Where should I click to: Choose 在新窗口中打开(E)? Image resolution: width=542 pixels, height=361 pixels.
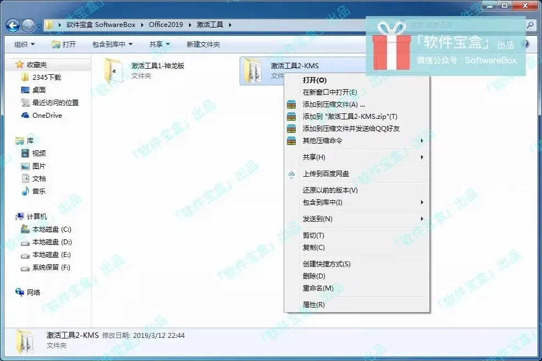click(356, 92)
